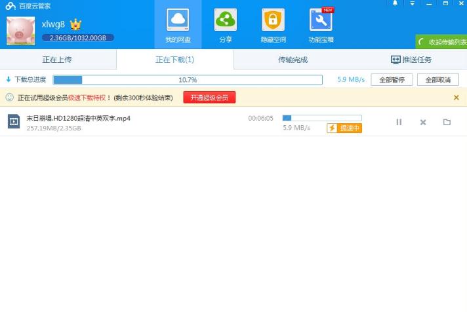Switch to 正在上传 tab
This screenshot has width=467, height=312.
coord(57,60)
